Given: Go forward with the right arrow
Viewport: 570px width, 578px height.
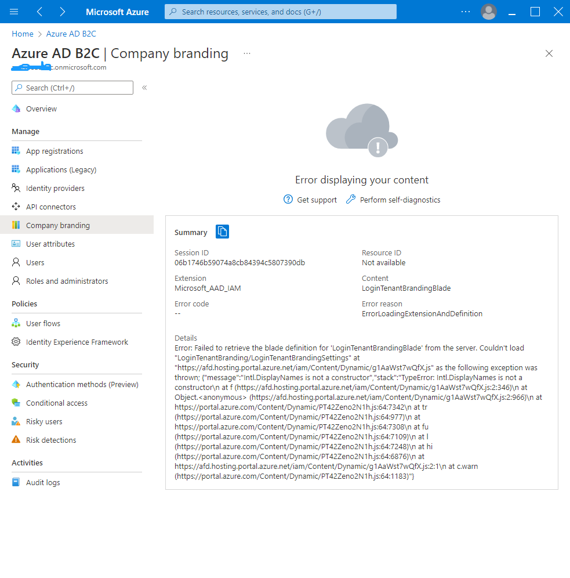Looking at the screenshot, I should pos(62,12).
